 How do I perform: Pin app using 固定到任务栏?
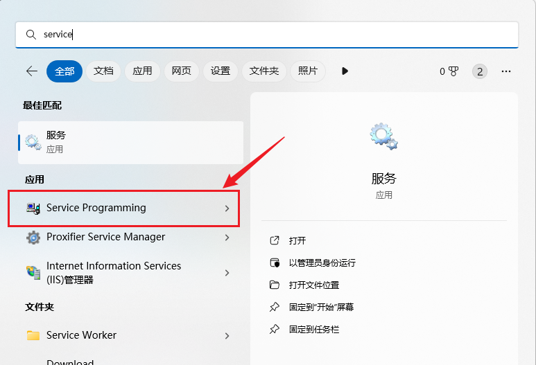click(x=313, y=329)
